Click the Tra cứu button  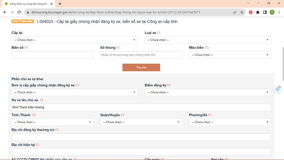pos(141,68)
